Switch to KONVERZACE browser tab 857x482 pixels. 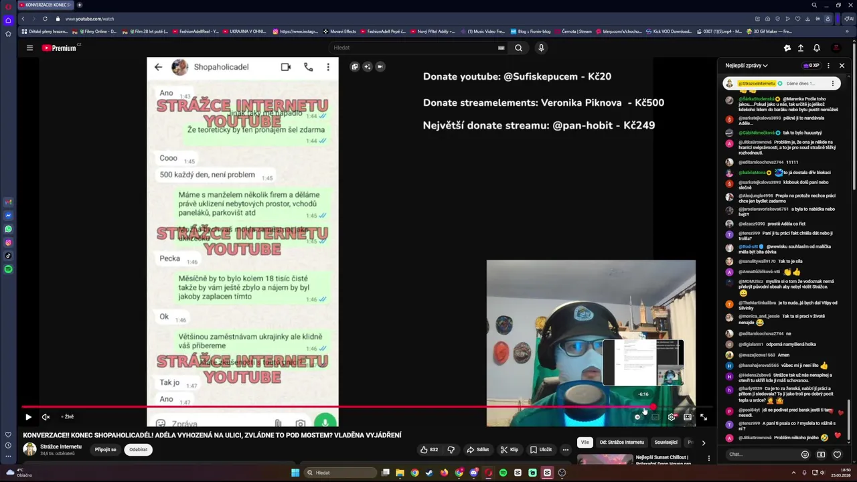45,5
